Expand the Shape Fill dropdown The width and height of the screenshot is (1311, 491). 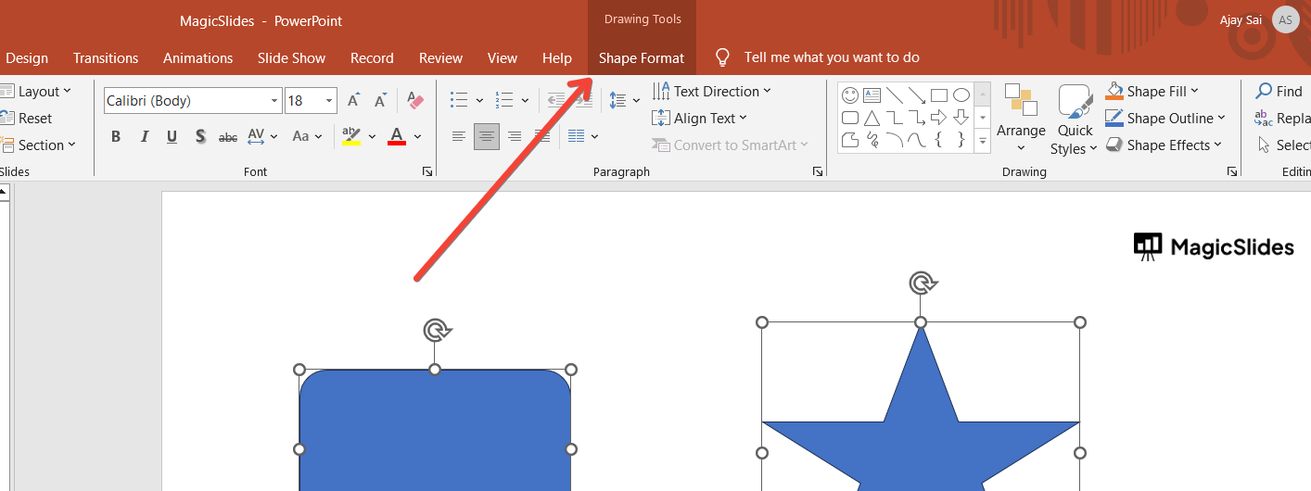[1194, 92]
